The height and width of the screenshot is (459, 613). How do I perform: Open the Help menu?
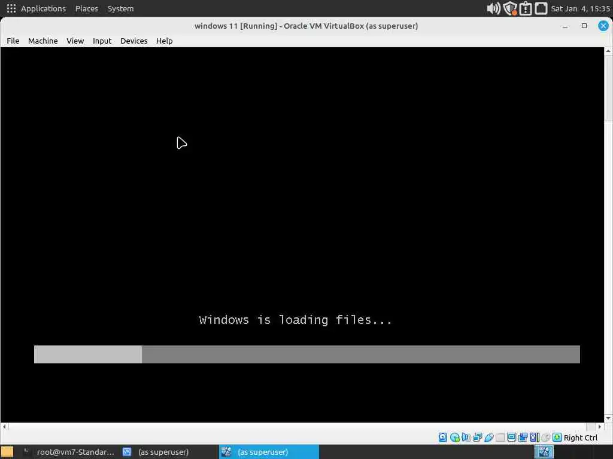(164, 41)
